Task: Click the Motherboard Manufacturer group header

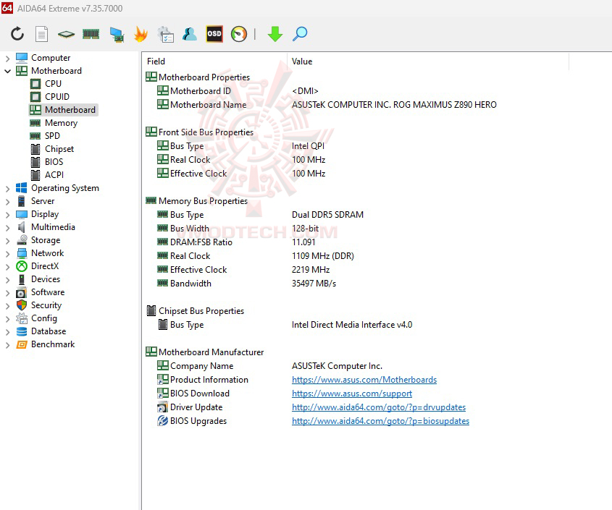Action: click(204, 352)
